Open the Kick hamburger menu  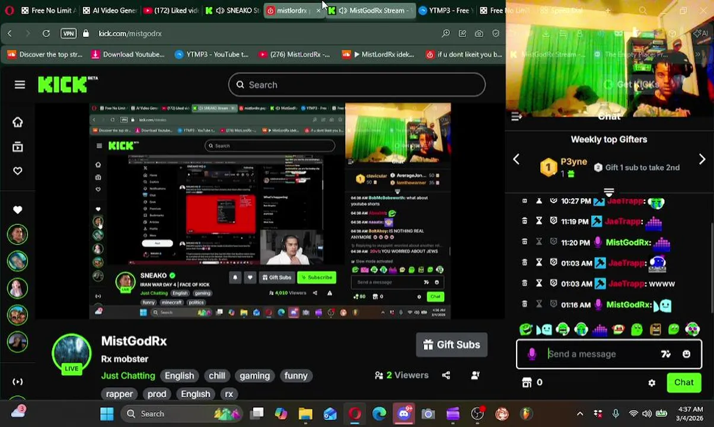tap(20, 85)
